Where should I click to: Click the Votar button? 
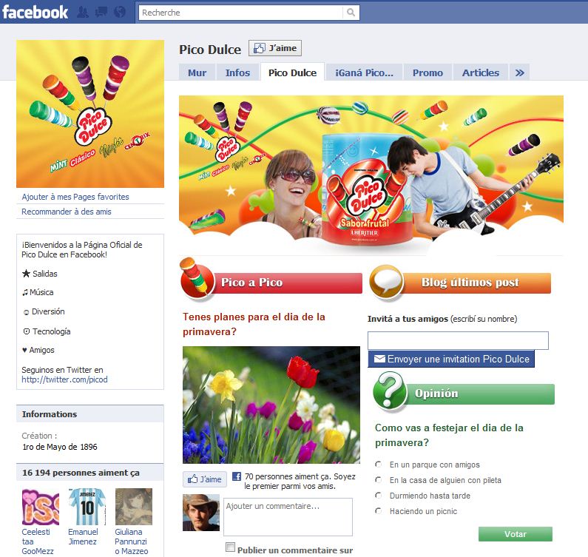point(516,534)
